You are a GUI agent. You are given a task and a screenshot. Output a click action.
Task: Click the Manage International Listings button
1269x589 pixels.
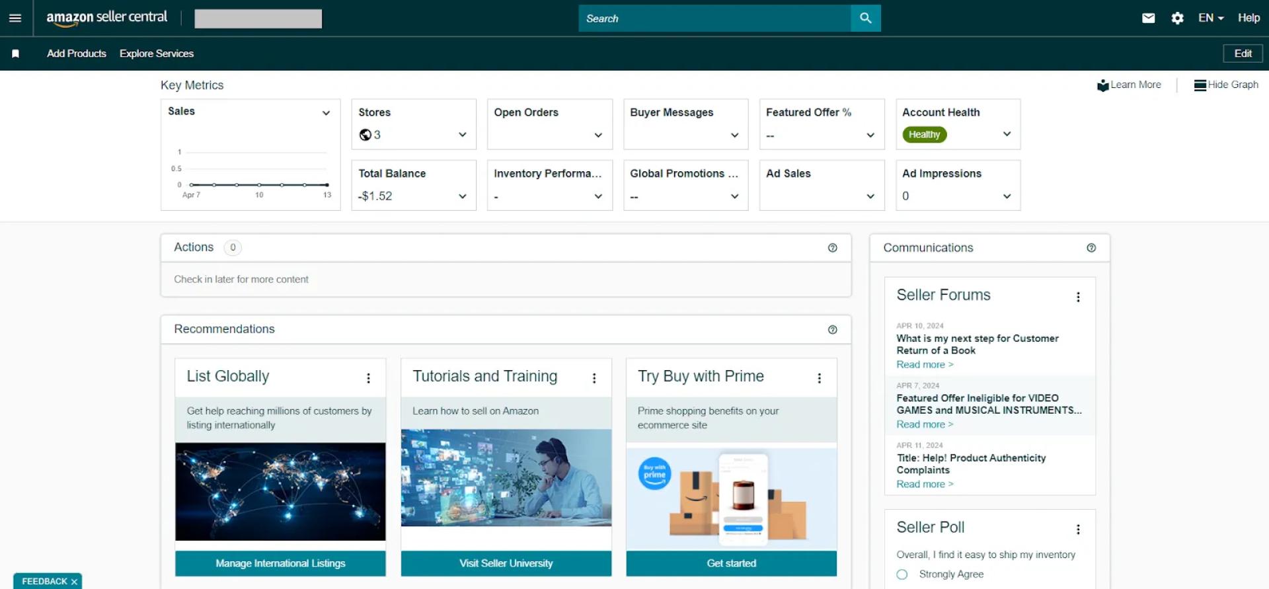click(x=280, y=563)
